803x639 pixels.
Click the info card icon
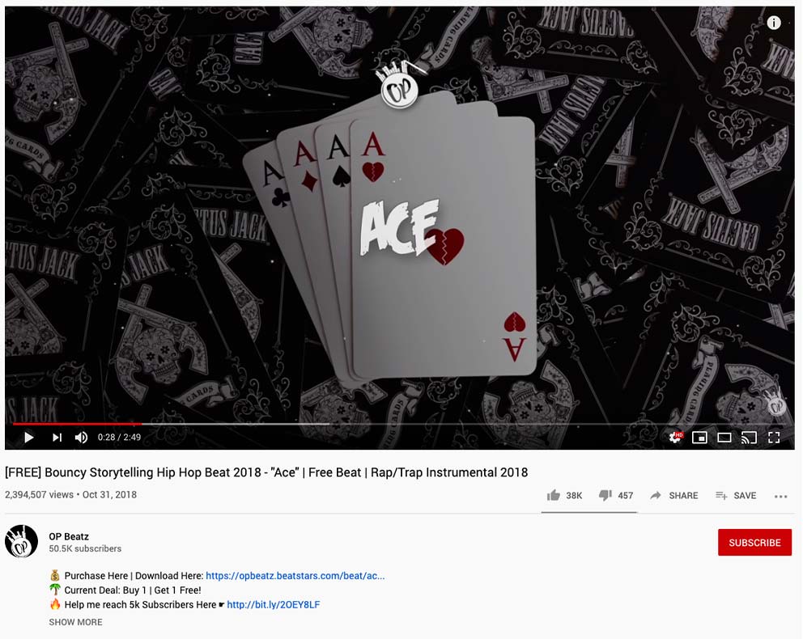pos(774,23)
